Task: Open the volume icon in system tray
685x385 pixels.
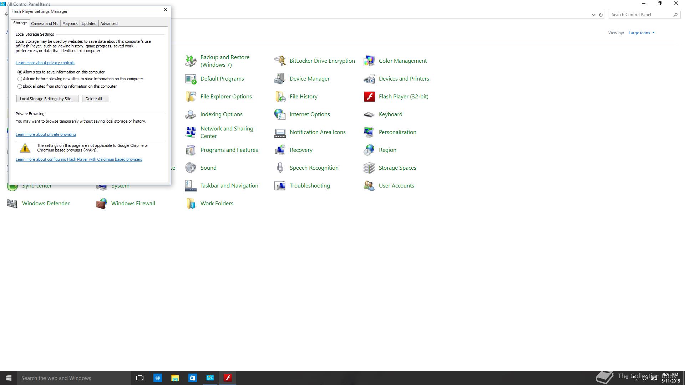Action: click(x=645, y=378)
